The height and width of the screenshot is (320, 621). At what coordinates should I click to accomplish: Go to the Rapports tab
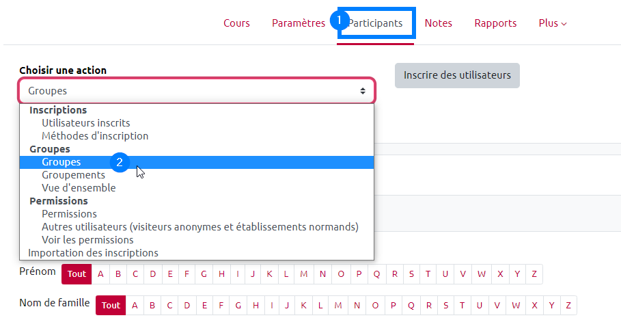495,23
